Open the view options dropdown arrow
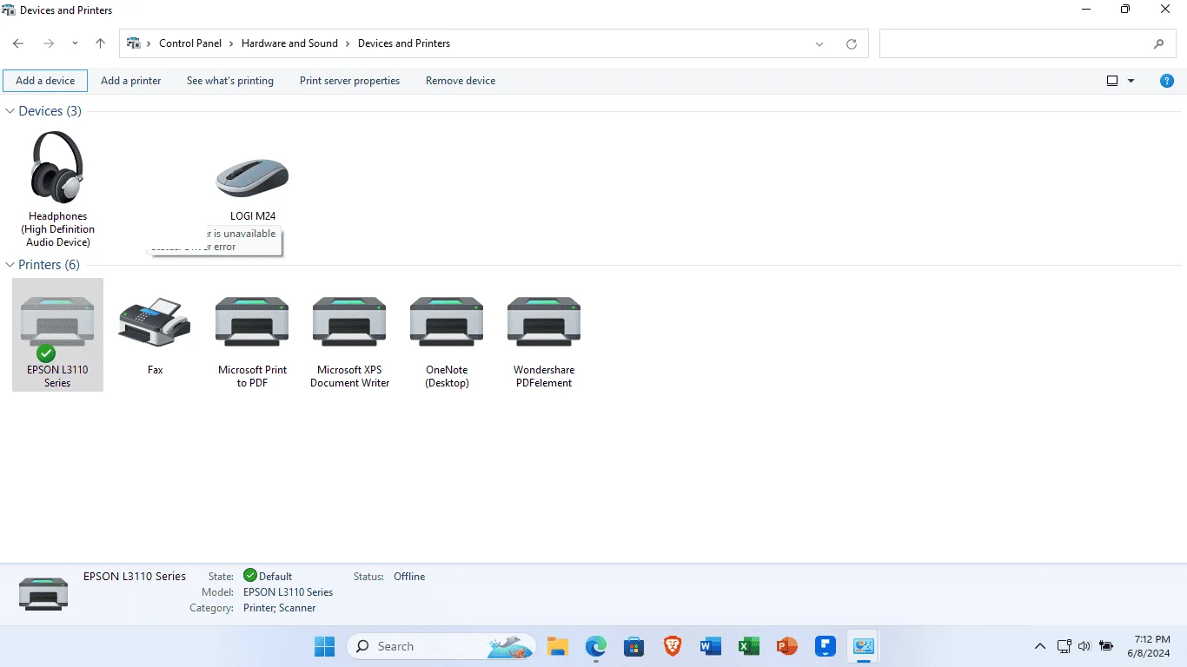The width and height of the screenshot is (1187, 667). (1131, 81)
